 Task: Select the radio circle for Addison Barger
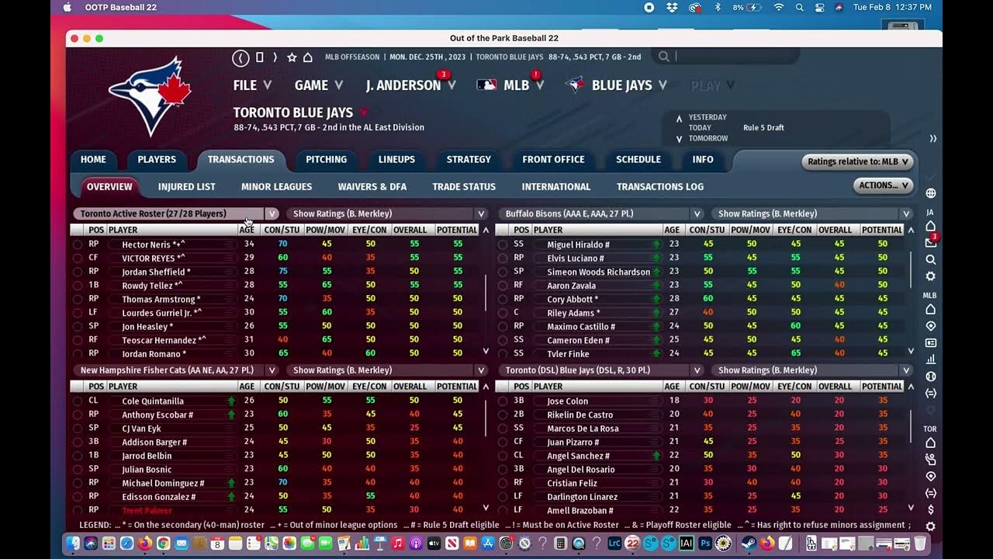[78, 443]
